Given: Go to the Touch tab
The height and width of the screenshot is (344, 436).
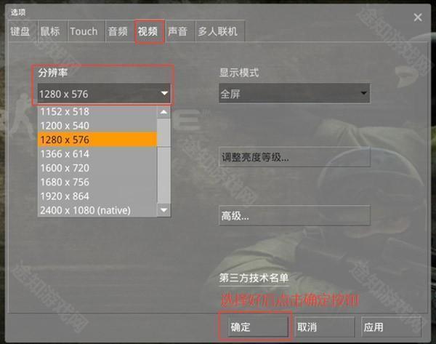Looking at the screenshot, I should click(84, 31).
